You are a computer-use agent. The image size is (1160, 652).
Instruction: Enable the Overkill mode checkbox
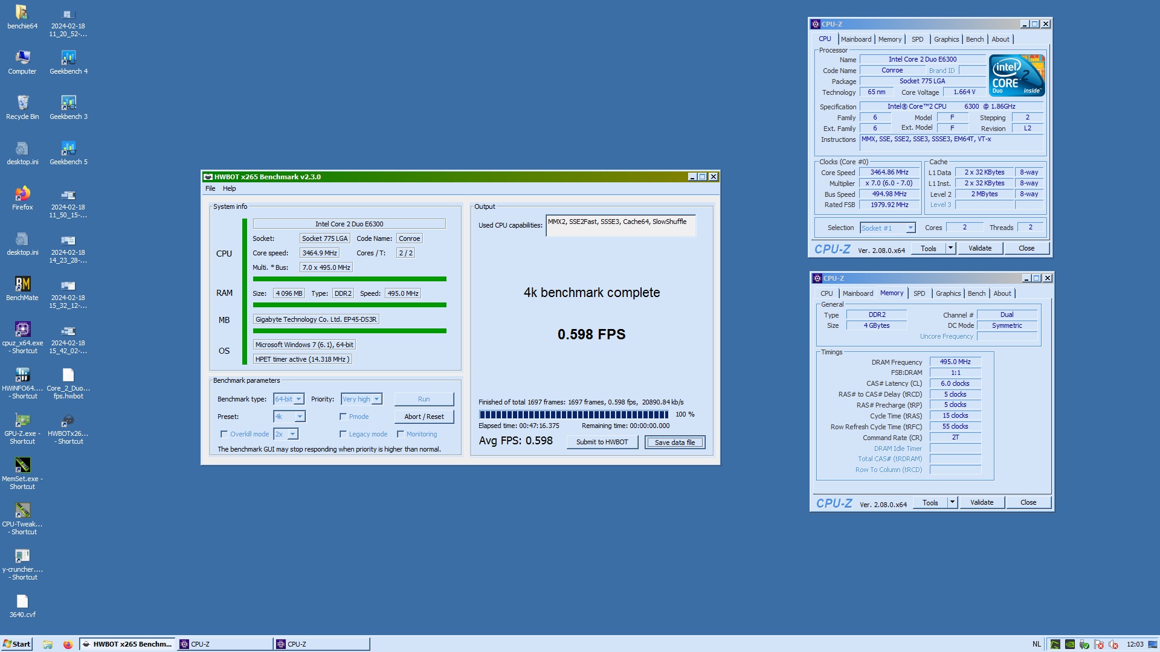coord(224,434)
